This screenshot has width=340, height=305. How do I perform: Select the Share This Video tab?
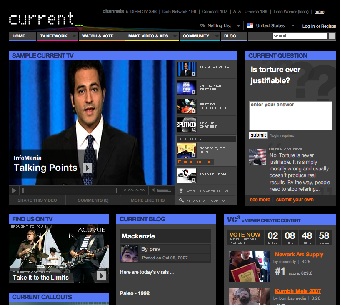tap(37, 200)
